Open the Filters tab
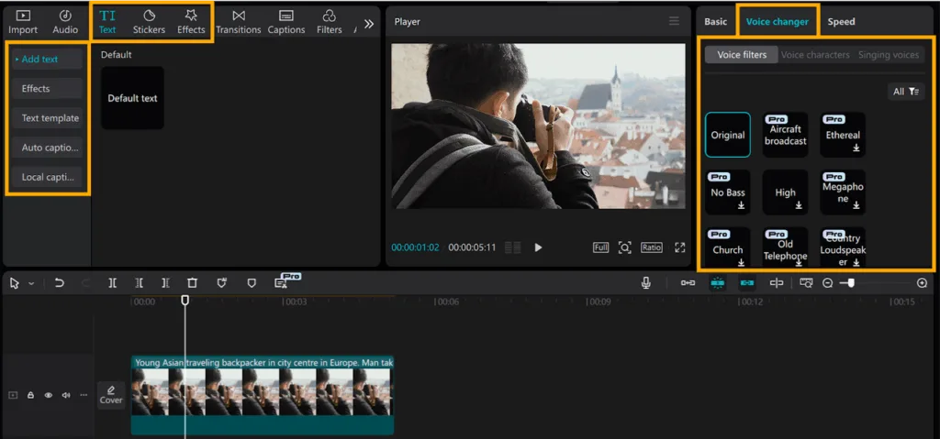940x439 pixels. coord(330,22)
